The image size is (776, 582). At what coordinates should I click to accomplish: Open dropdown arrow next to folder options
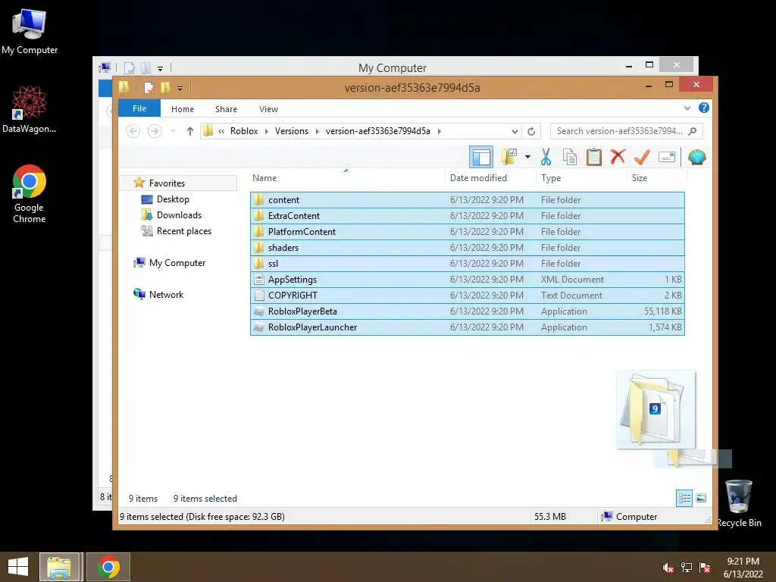527,158
